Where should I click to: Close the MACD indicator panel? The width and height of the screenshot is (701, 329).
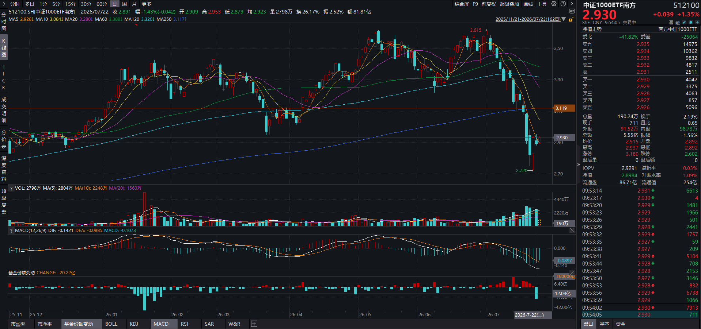(572, 231)
